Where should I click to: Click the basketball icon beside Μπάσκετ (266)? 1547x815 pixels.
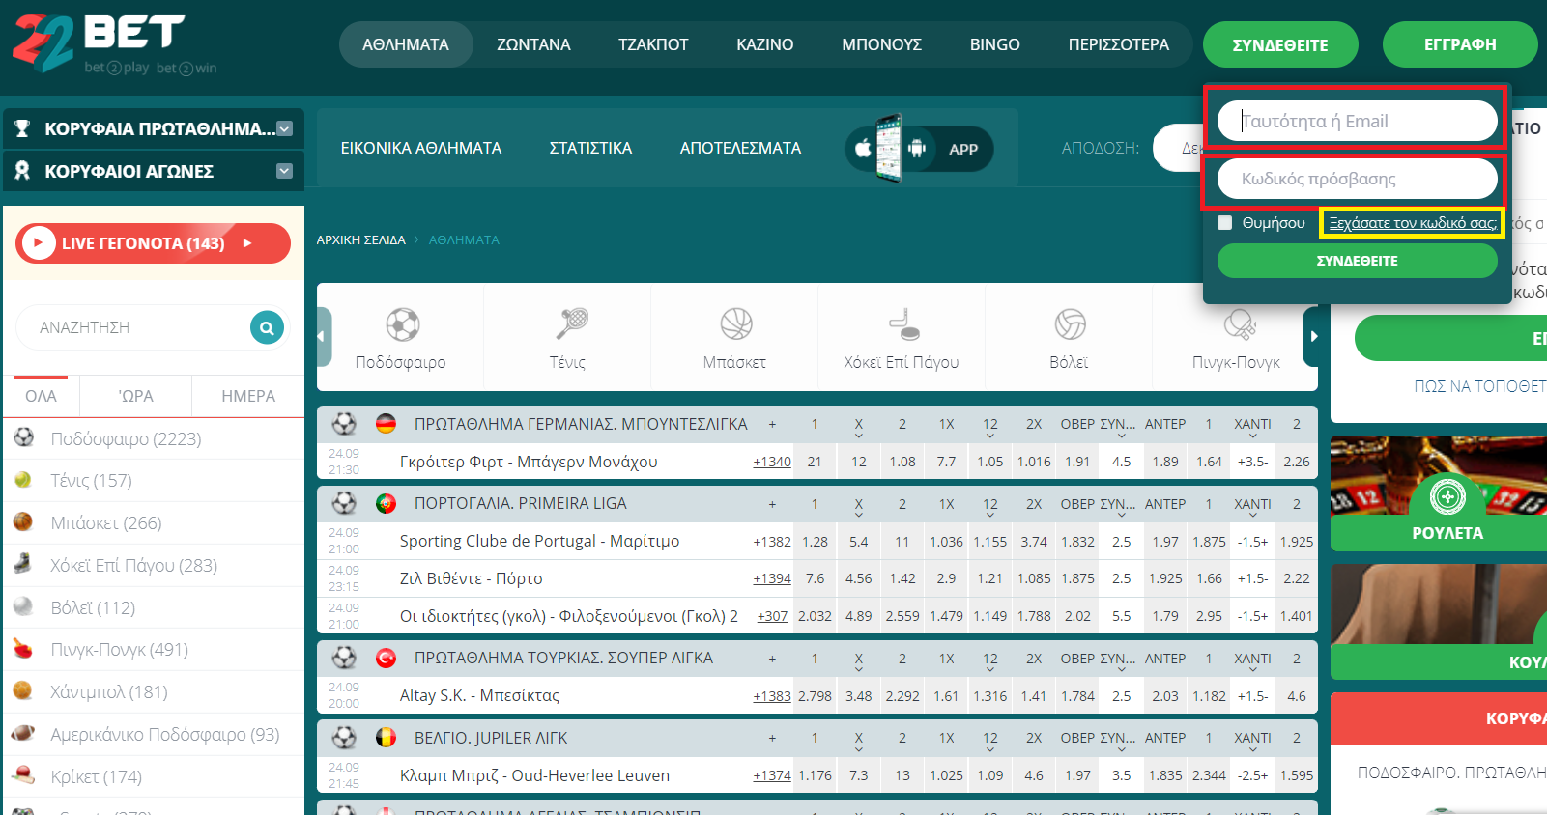tap(23, 522)
